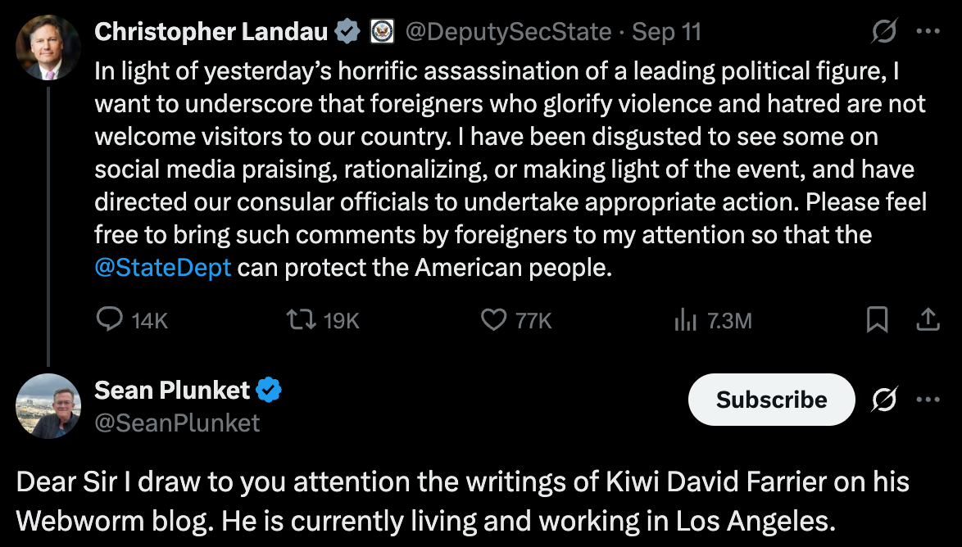Click the State Department affiliation badge
Screen dimensions: 962x547
click(x=381, y=30)
